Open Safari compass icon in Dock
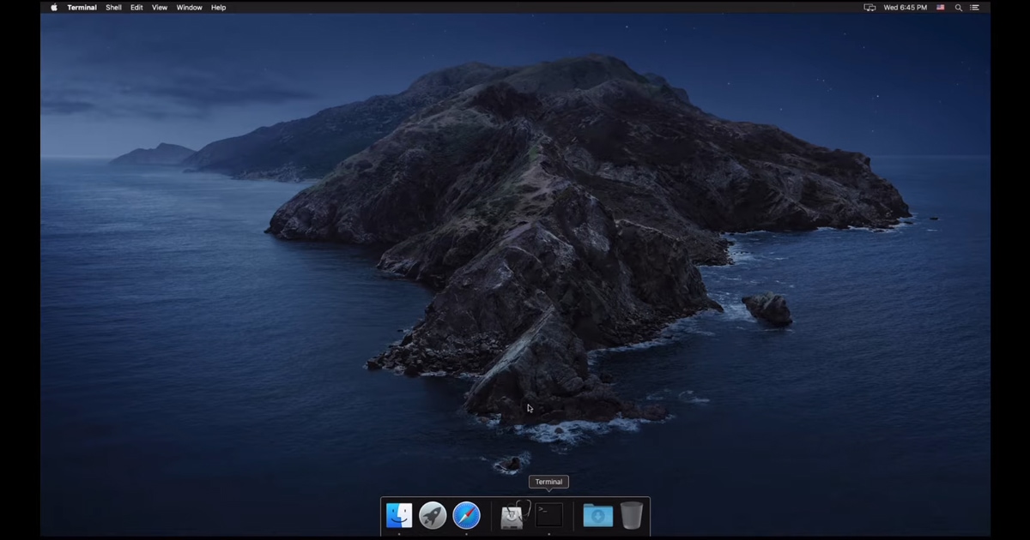1030x540 pixels. [467, 515]
